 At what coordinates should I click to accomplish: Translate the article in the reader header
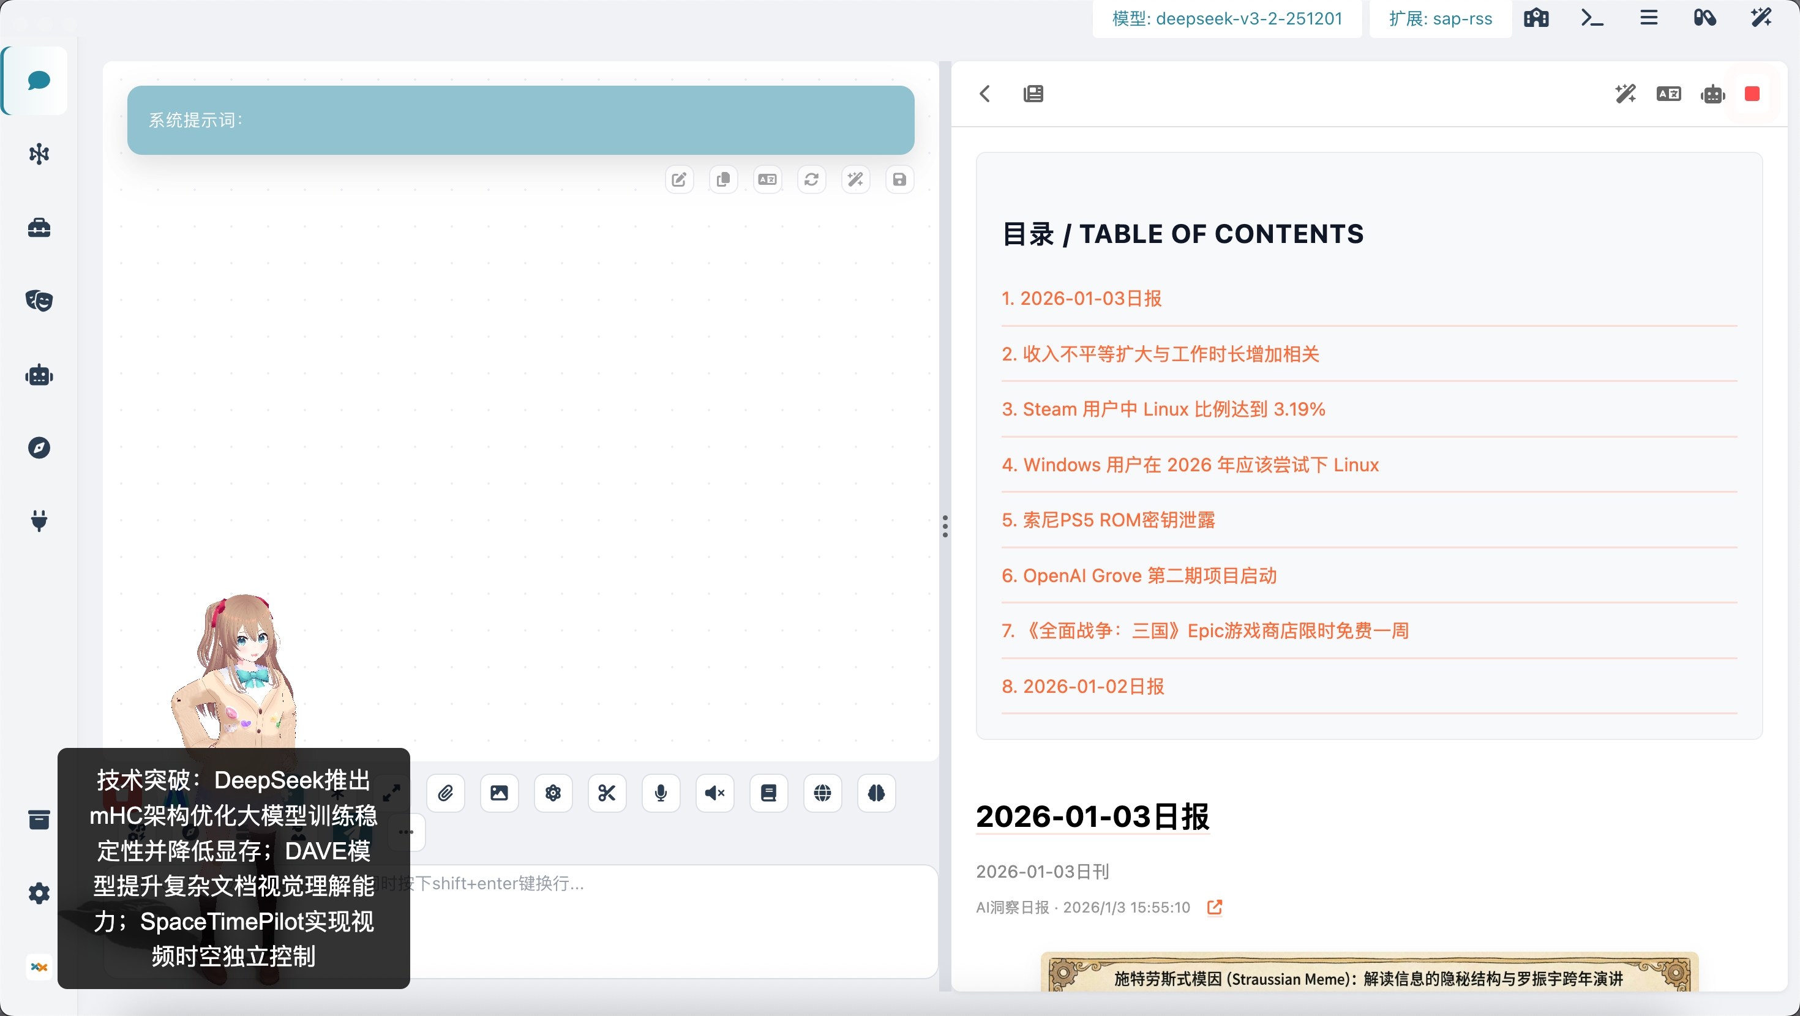(x=1670, y=94)
